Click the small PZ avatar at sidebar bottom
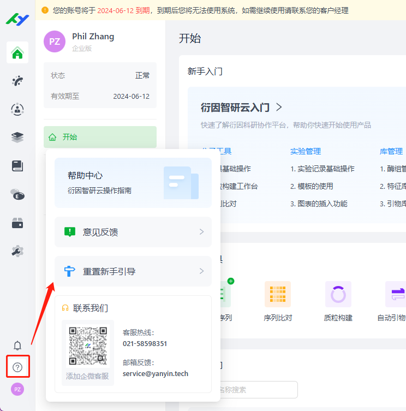406x411 pixels. pyautogui.click(x=17, y=389)
